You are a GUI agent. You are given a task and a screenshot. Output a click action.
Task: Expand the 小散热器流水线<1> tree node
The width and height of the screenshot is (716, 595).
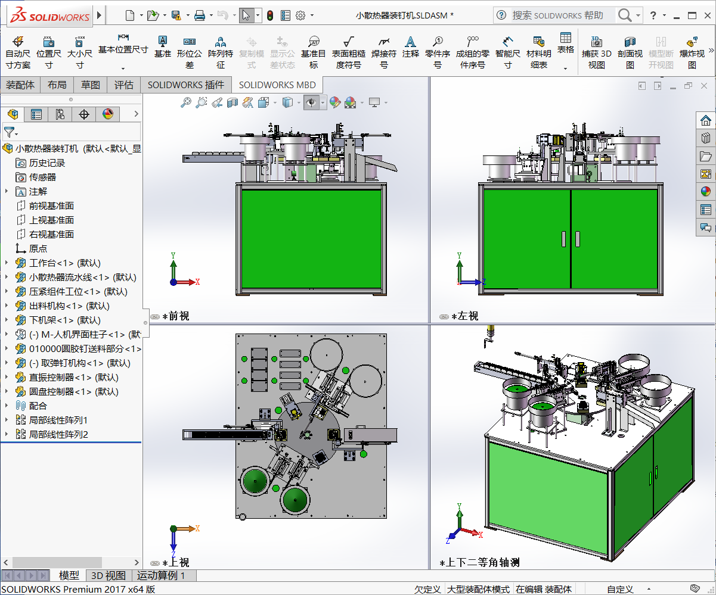(7, 277)
